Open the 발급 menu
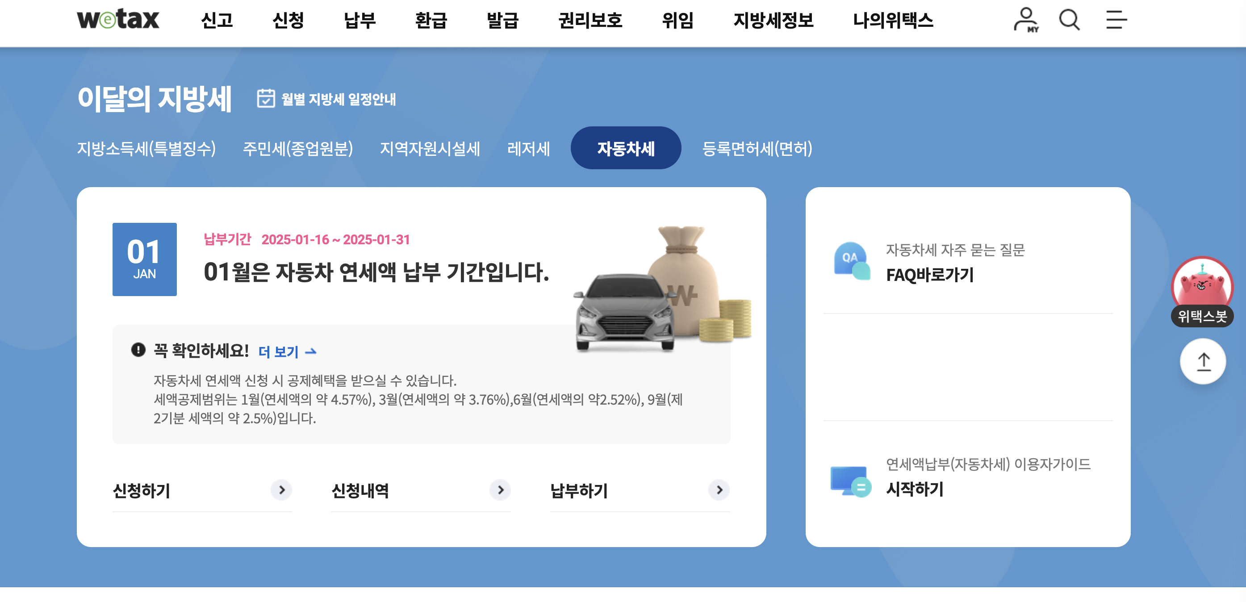 click(502, 20)
